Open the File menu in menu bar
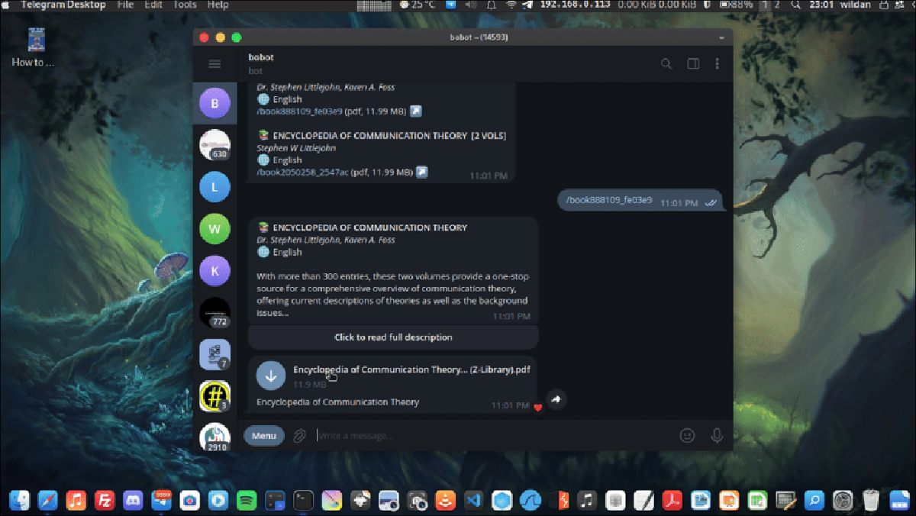 coord(125,5)
